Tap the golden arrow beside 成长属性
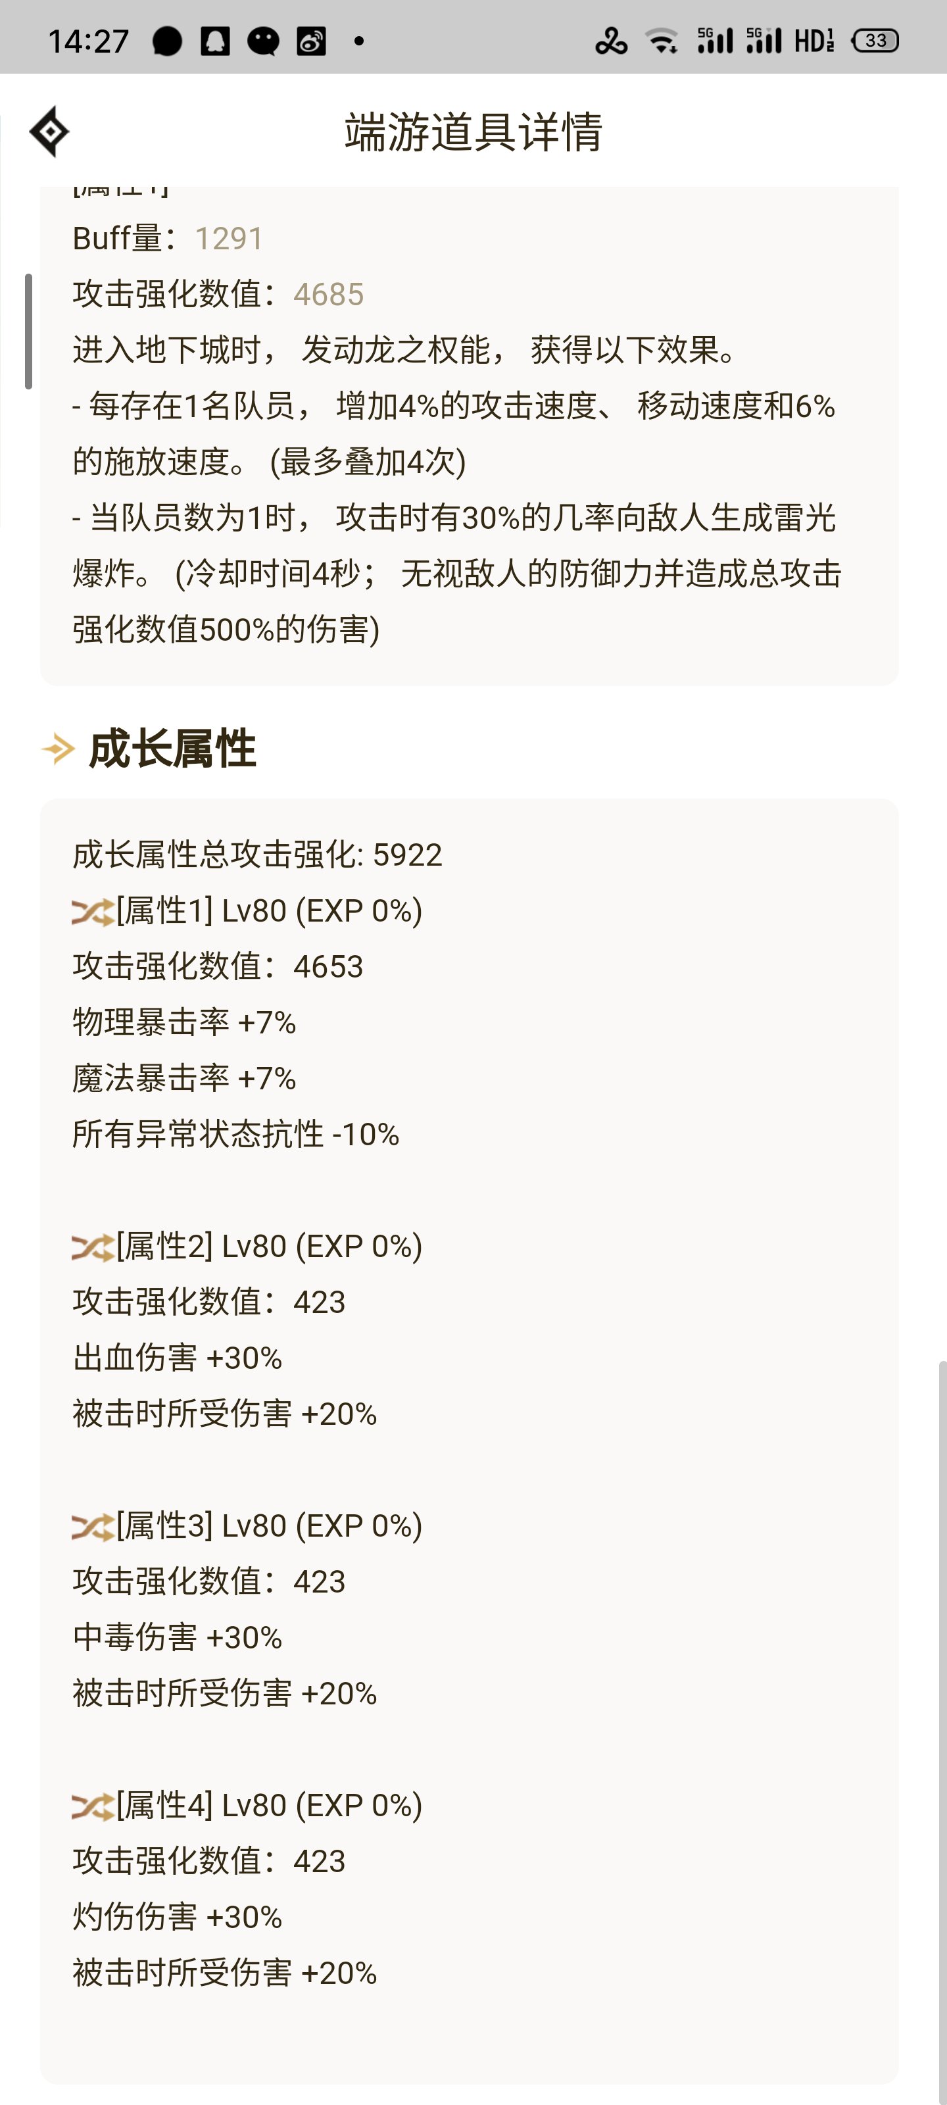947x2105 pixels. (58, 749)
